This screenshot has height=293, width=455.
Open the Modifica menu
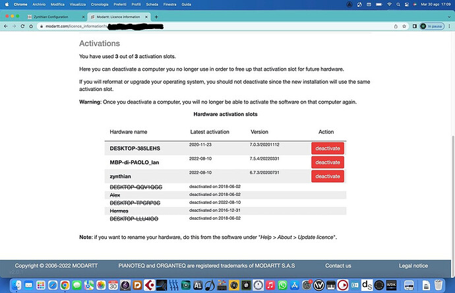click(57, 5)
